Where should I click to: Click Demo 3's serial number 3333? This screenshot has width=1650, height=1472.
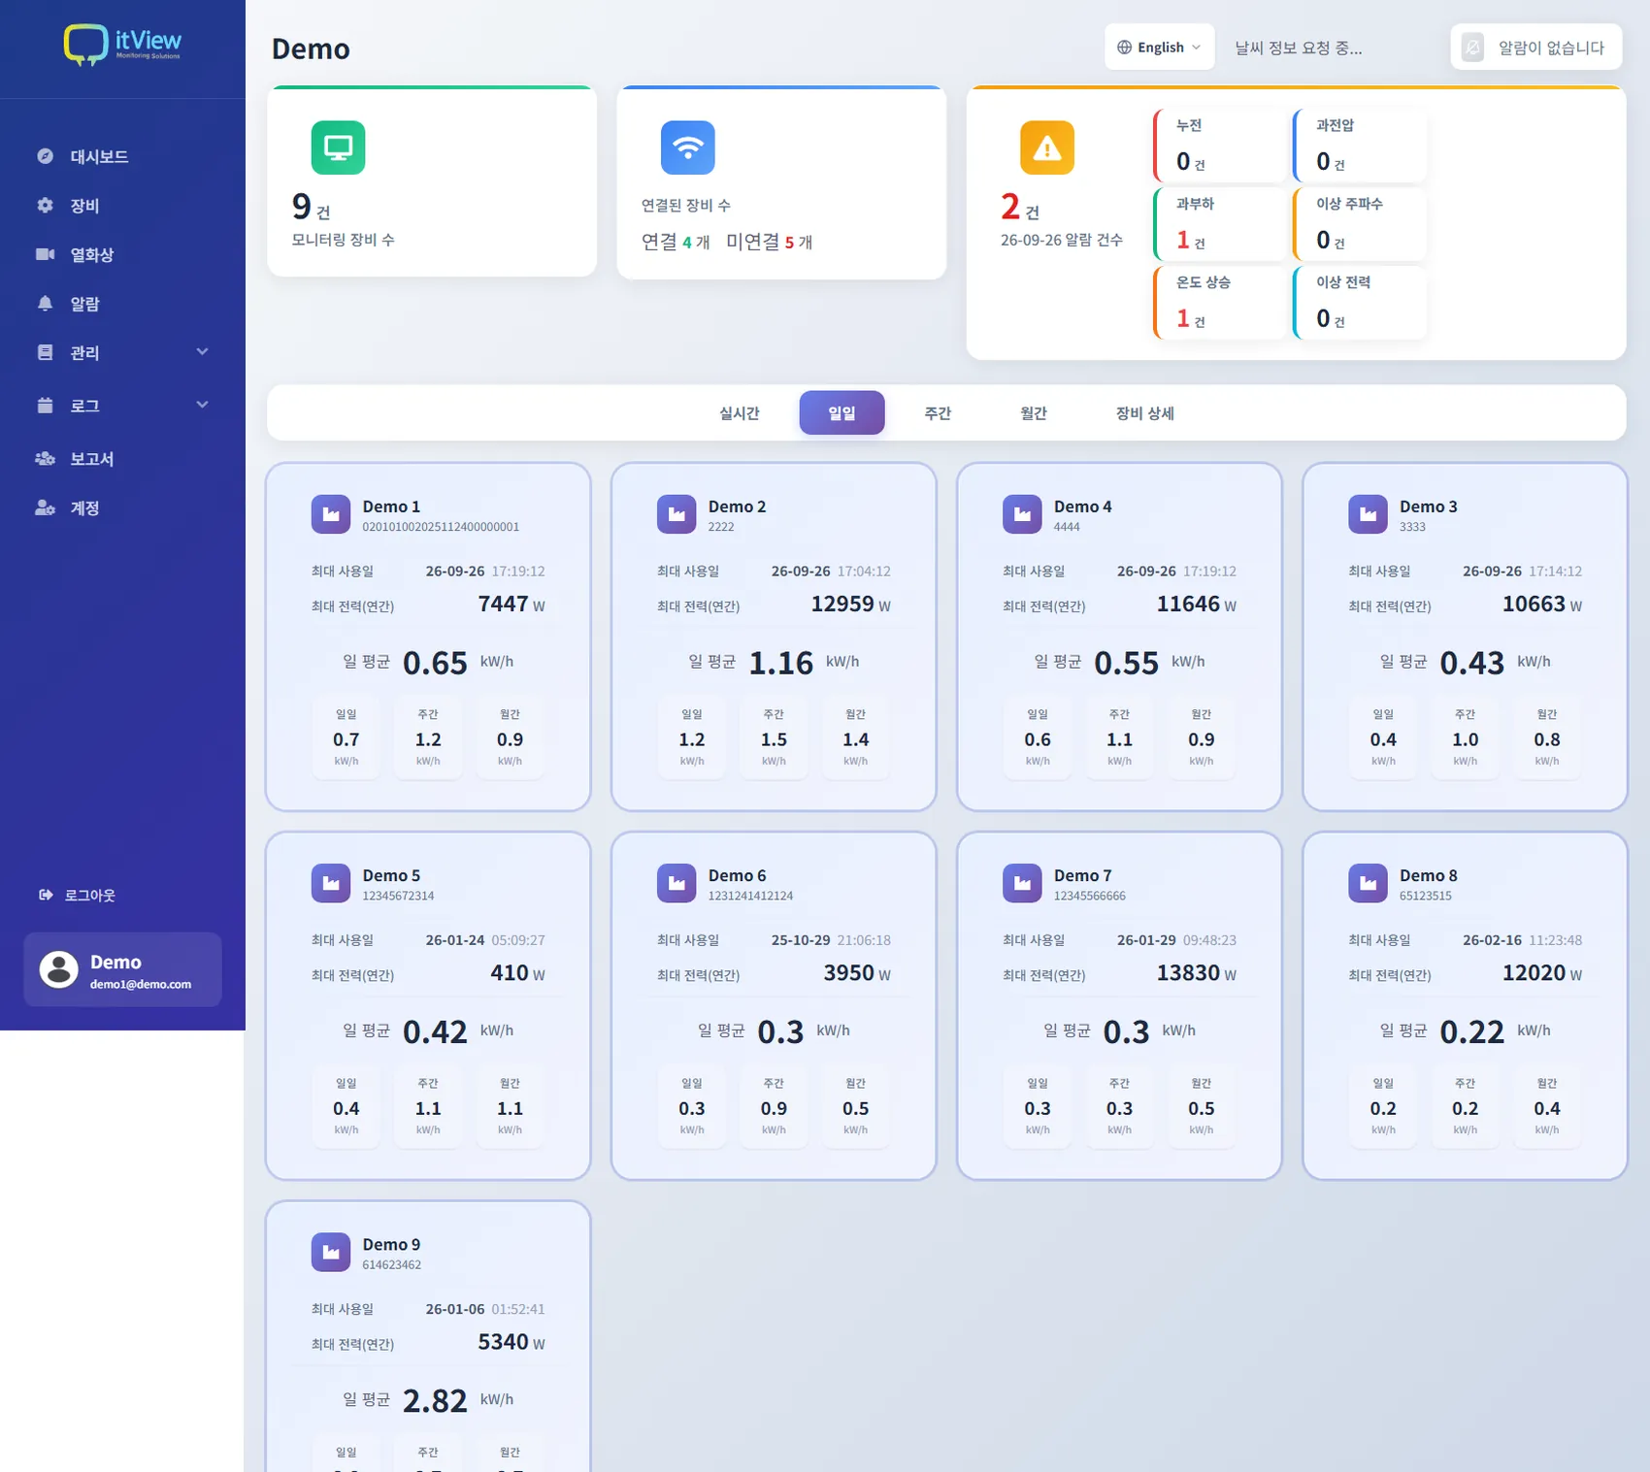(1412, 527)
